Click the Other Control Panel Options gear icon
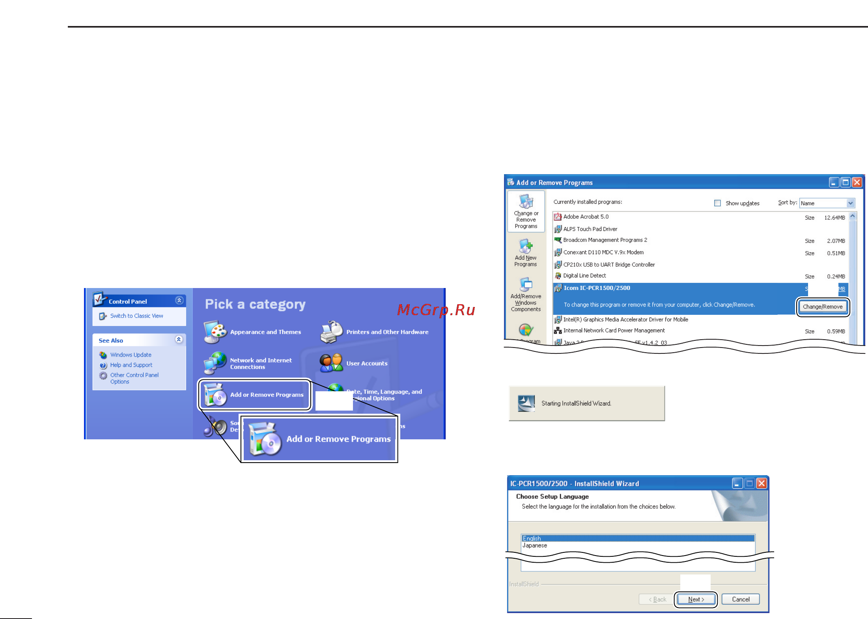 point(103,375)
